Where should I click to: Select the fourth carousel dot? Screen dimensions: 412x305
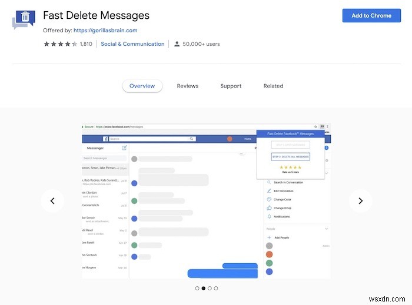pos(216,288)
